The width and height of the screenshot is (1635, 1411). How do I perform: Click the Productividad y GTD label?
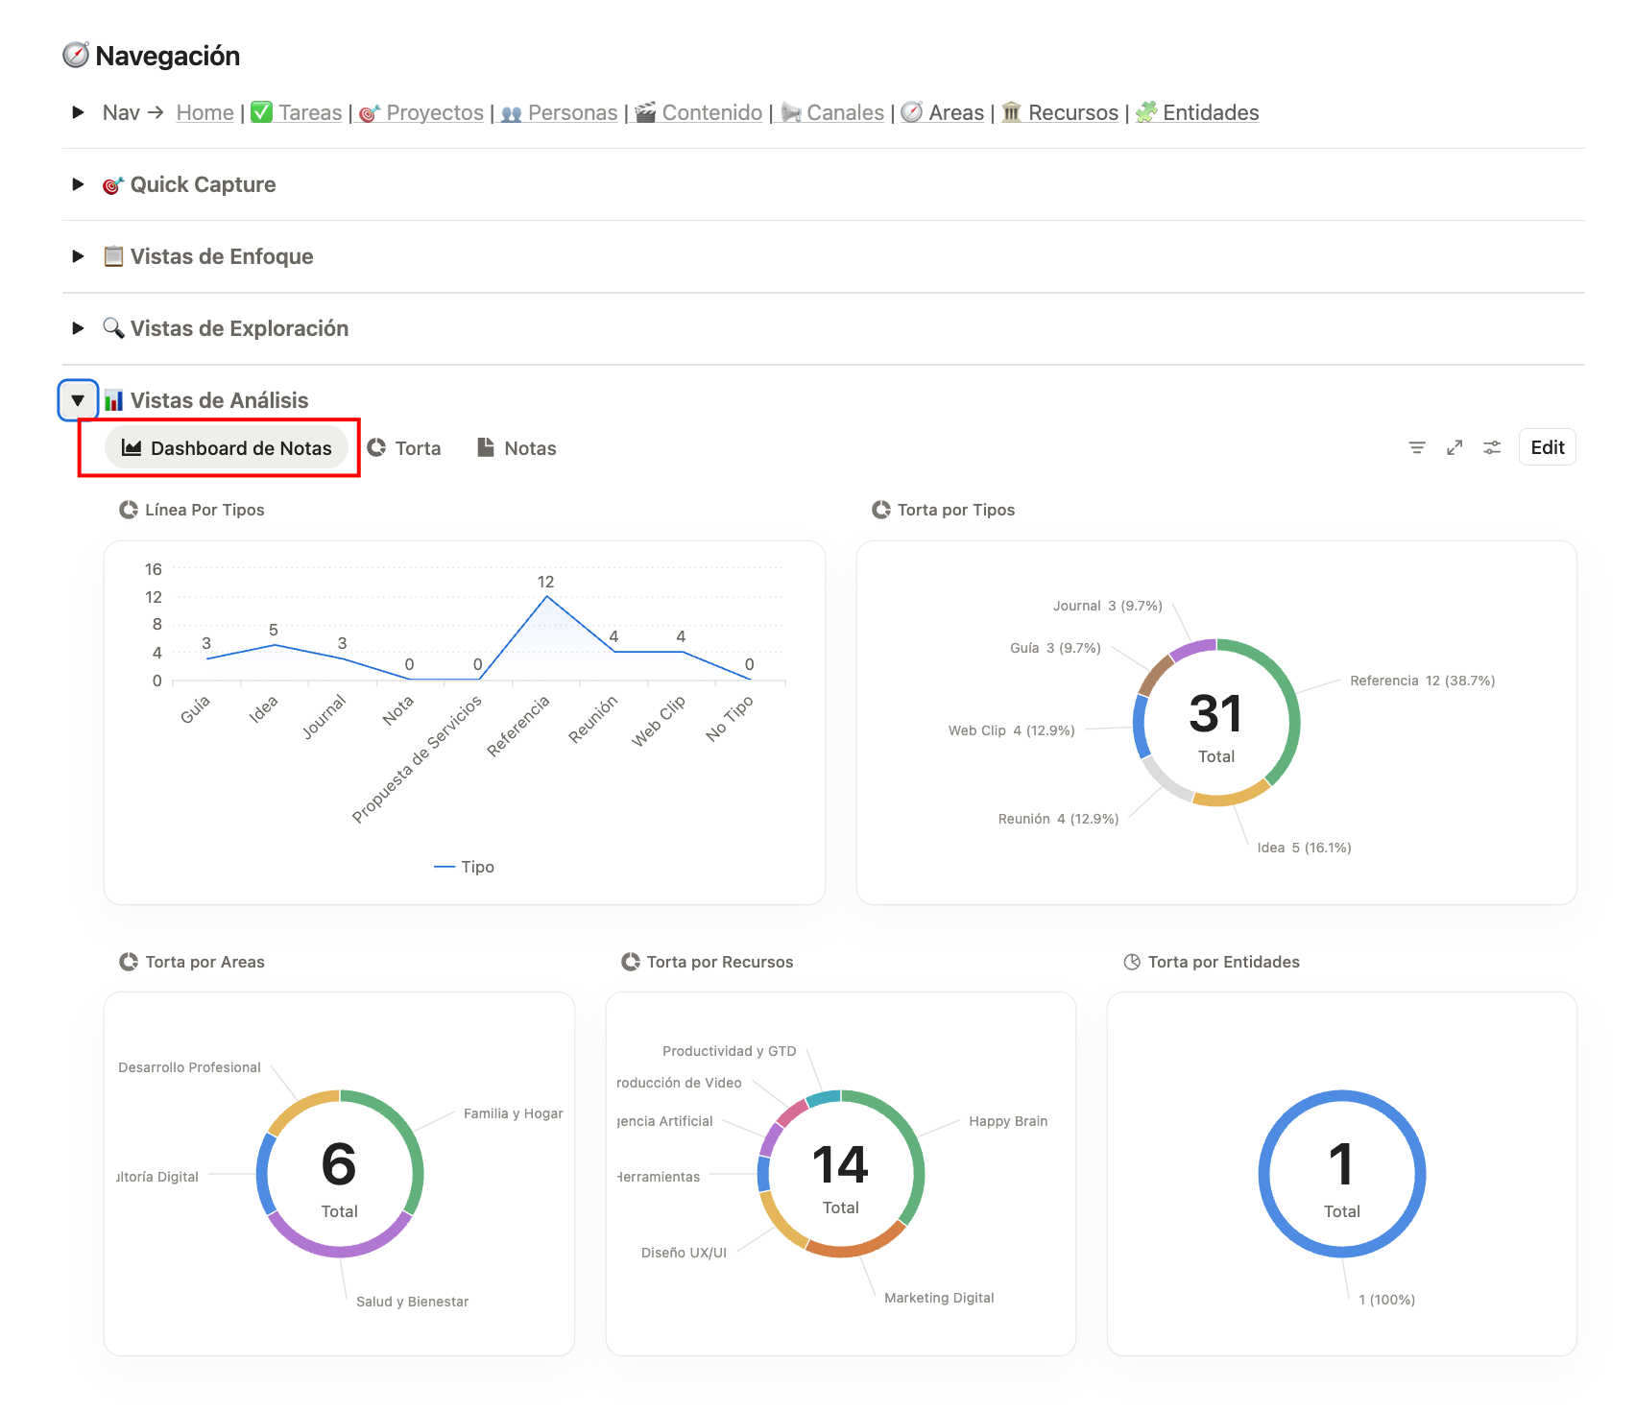729,1051
